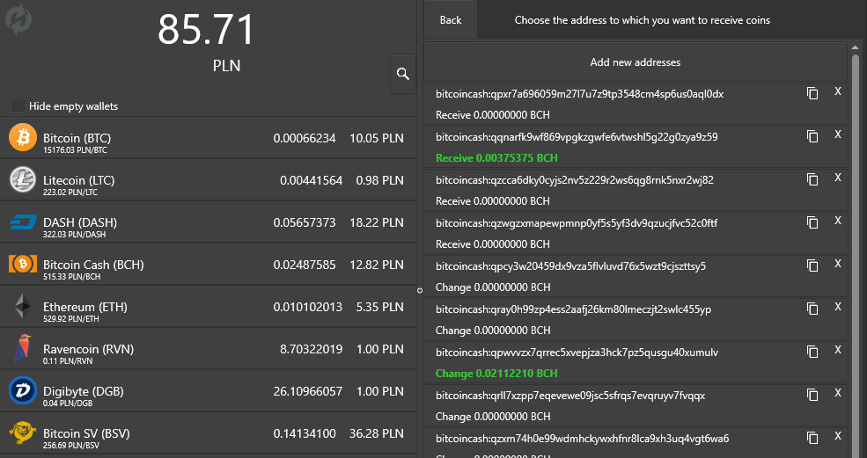
Task: Open the Bitcoin (BTC) wallet name
Action: coord(77,138)
